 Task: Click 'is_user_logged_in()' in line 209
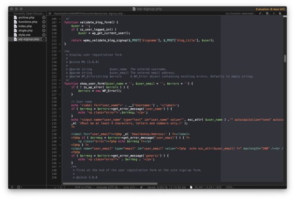(x=97, y=29)
